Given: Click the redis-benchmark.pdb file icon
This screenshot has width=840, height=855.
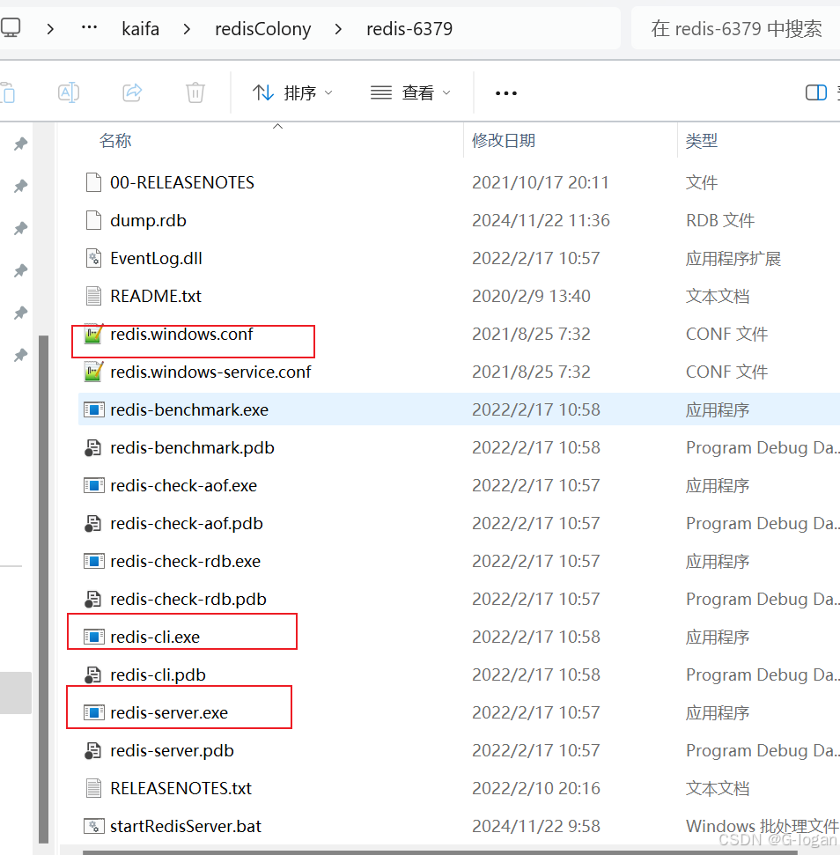Looking at the screenshot, I should click(93, 447).
